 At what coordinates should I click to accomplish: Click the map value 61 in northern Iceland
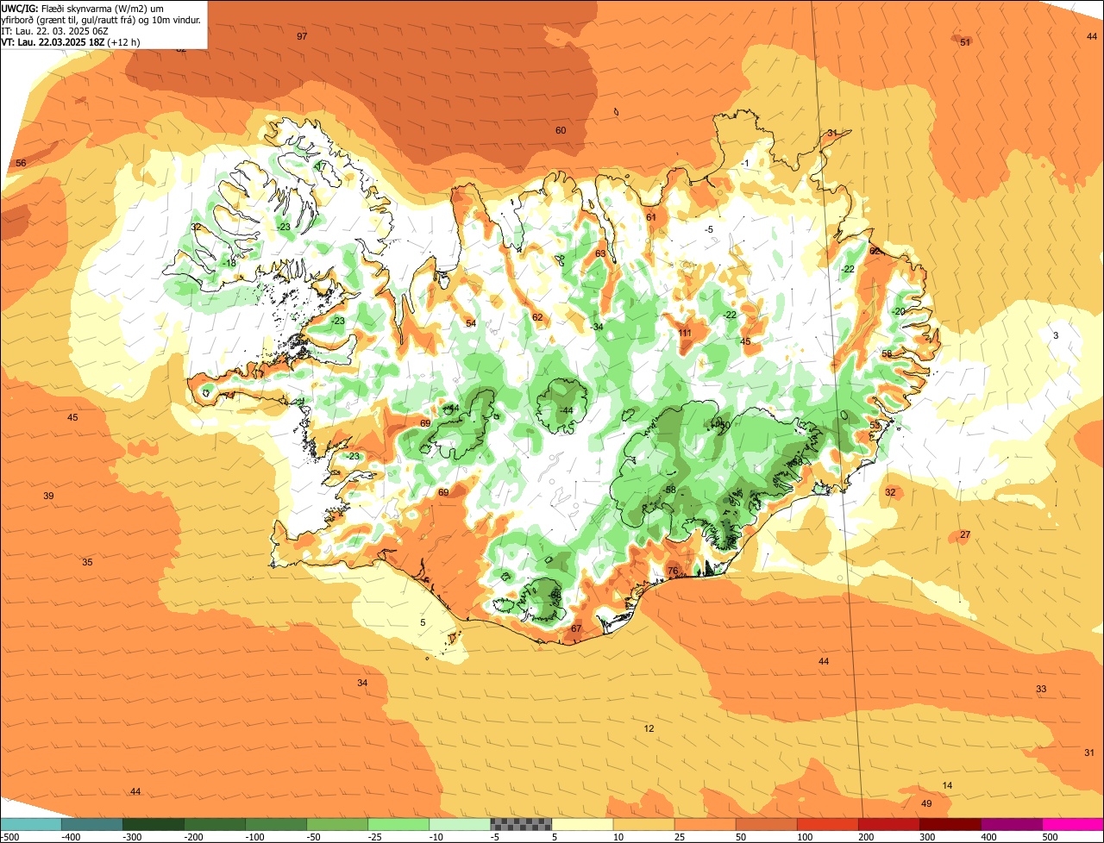coord(651,217)
